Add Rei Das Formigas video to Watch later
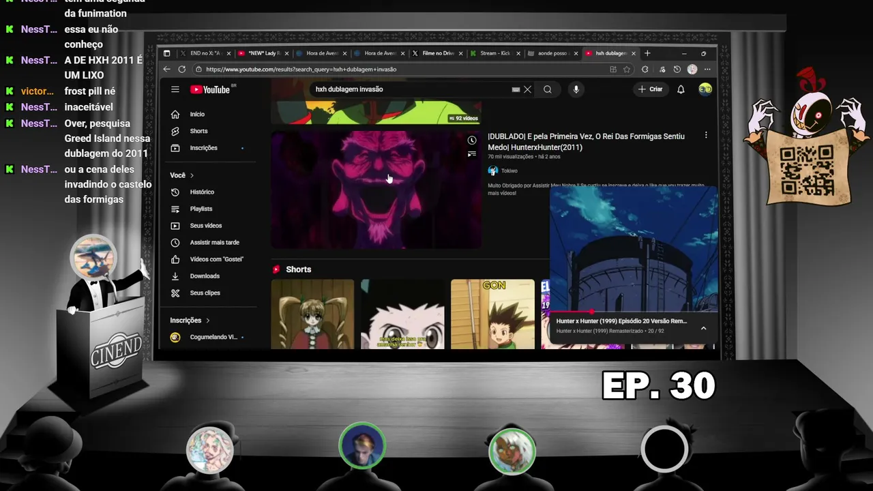This screenshot has width=873, height=491. coord(471,140)
